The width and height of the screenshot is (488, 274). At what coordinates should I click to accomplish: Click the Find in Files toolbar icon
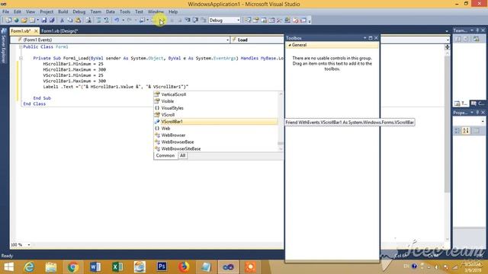(x=88, y=21)
